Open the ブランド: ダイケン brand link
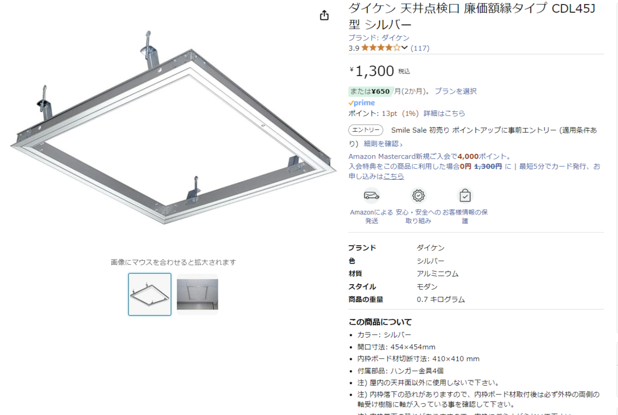 379,38
